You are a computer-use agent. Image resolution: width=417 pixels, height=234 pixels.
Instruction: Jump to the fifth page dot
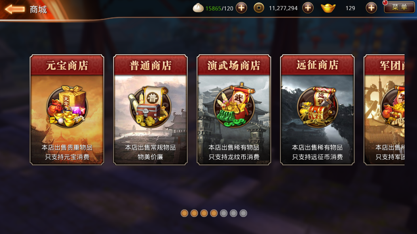click(x=224, y=213)
